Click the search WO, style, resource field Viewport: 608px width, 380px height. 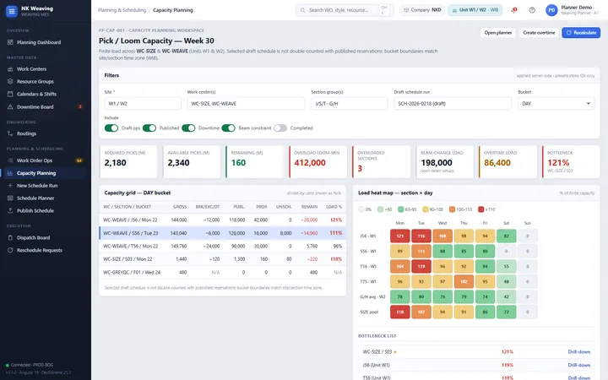point(345,10)
